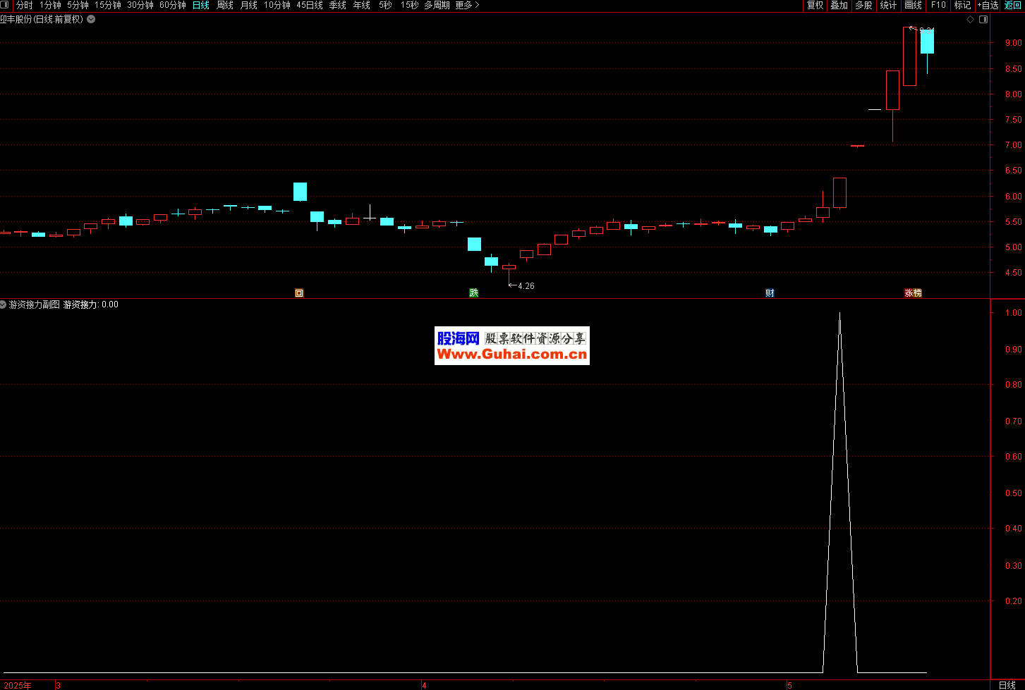This screenshot has height=690, width=1025.
Task: Click the 1.00 indicator axis label
Action: pos(1013,313)
